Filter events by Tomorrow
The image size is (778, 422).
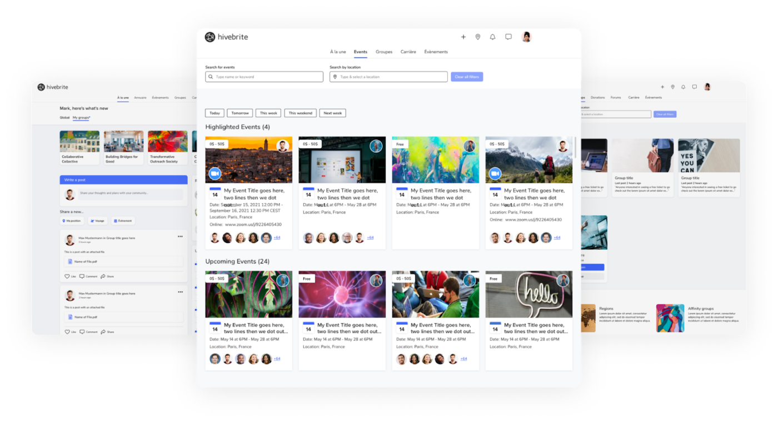point(240,113)
